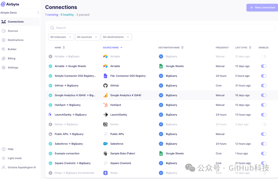Image resolution: width=278 pixels, height=179 pixels.
Task: Go to Connections in the sidebar
Action: click(20, 22)
